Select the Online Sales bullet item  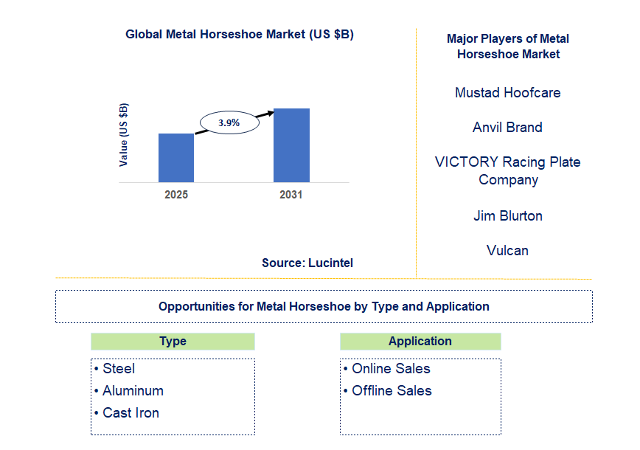click(390, 369)
